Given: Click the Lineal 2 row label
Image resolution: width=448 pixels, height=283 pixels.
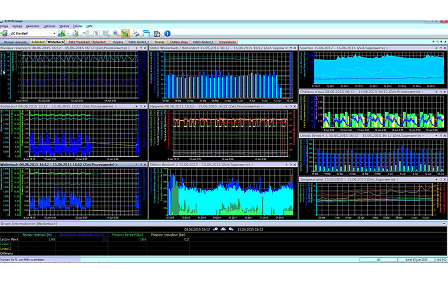Looking at the screenshot, I should click(6, 249).
